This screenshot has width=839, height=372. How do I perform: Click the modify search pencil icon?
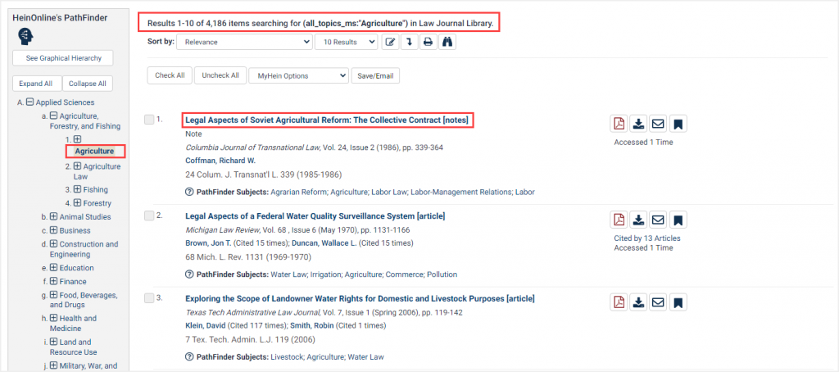tap(390, 42)
